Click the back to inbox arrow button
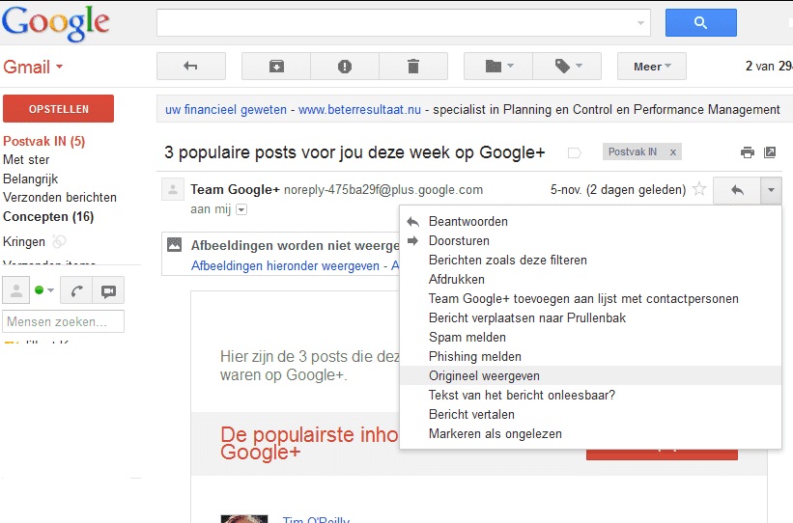Image resolution: width=793 pixels, height=523 pixels. coord(190,66)
